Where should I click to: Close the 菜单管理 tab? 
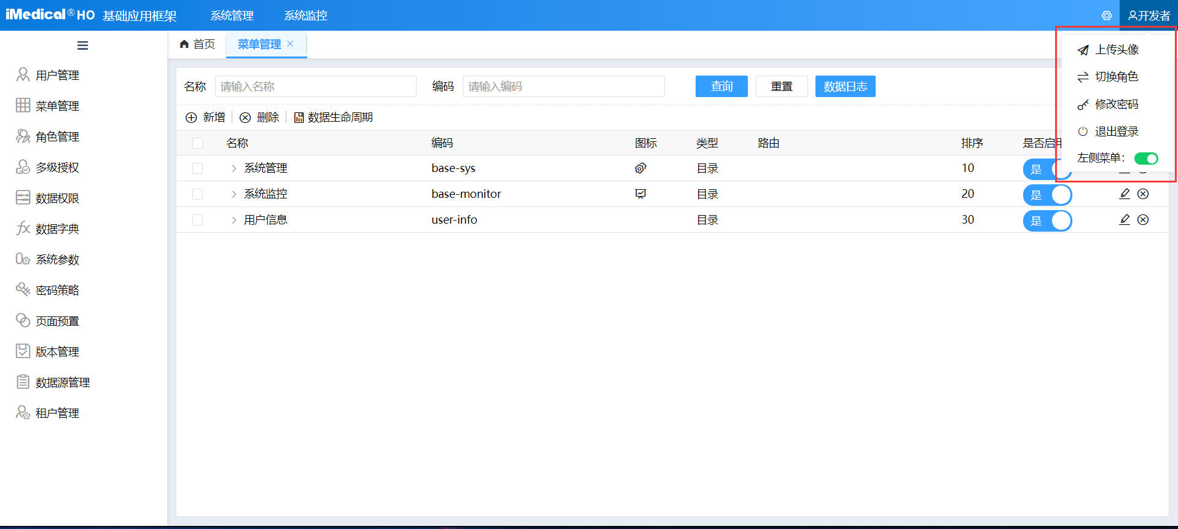click(290, 44)
